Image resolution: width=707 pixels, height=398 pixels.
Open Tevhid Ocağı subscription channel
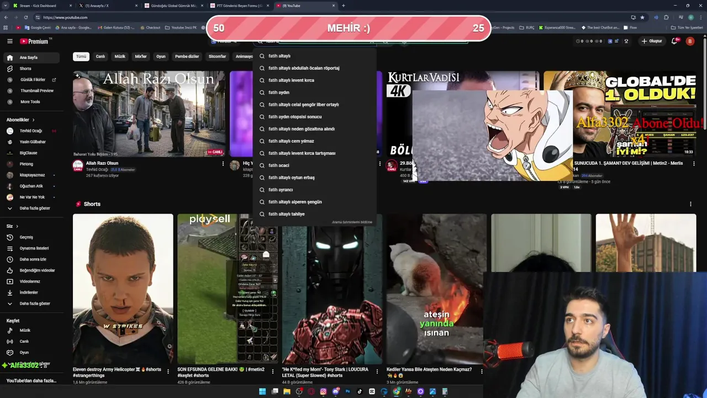[31, 131]
